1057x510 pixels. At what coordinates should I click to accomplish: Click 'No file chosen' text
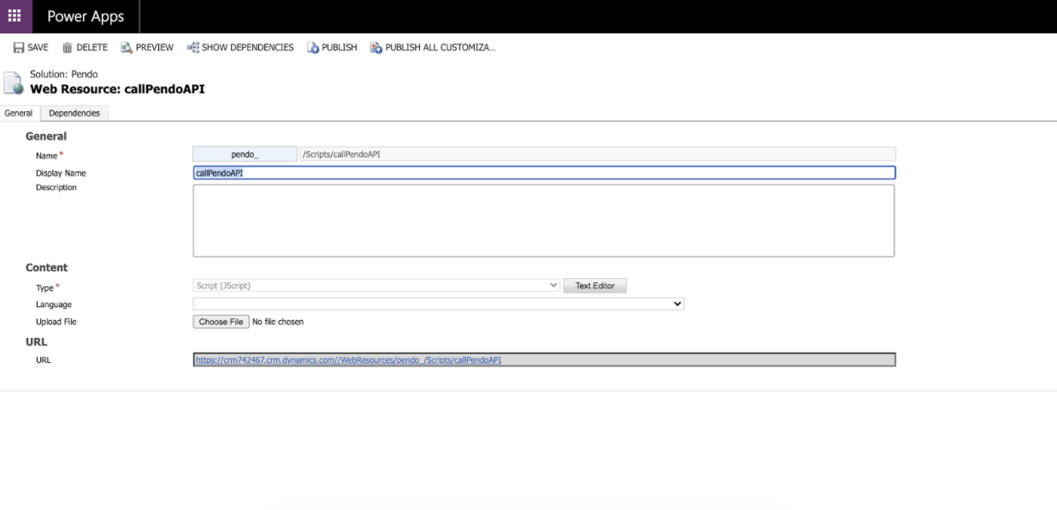pos(278,322)
